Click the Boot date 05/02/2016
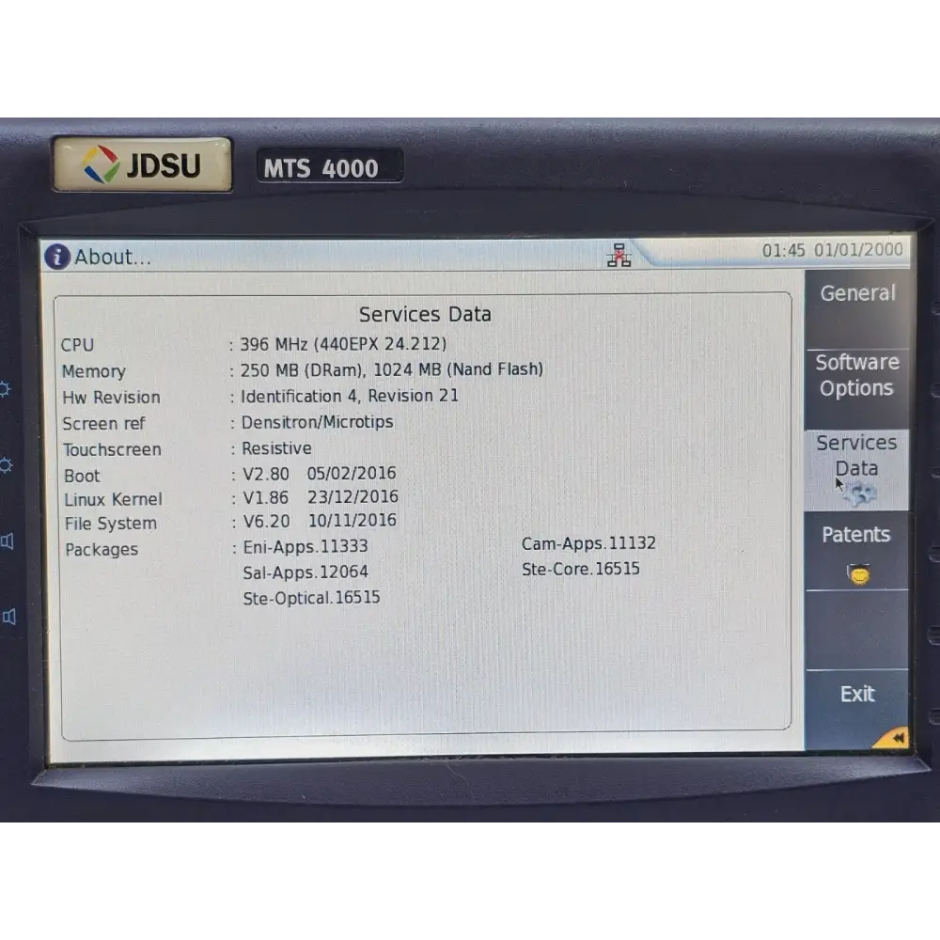Screen dimensions: 940x940 tap(352, 474)
